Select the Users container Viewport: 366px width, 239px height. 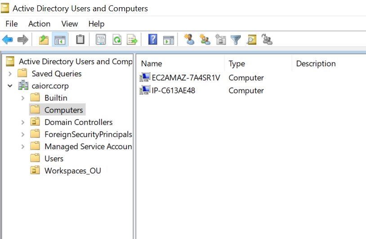click(54, 159)
